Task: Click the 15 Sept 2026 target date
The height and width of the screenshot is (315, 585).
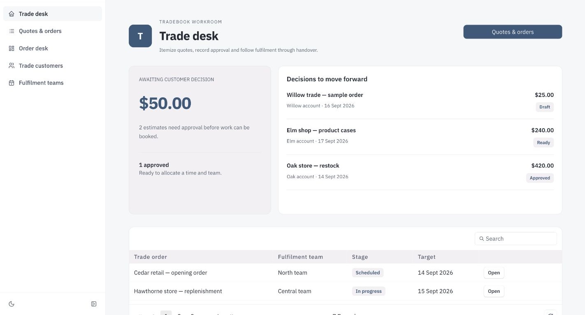Action: (x=435, y=291)
